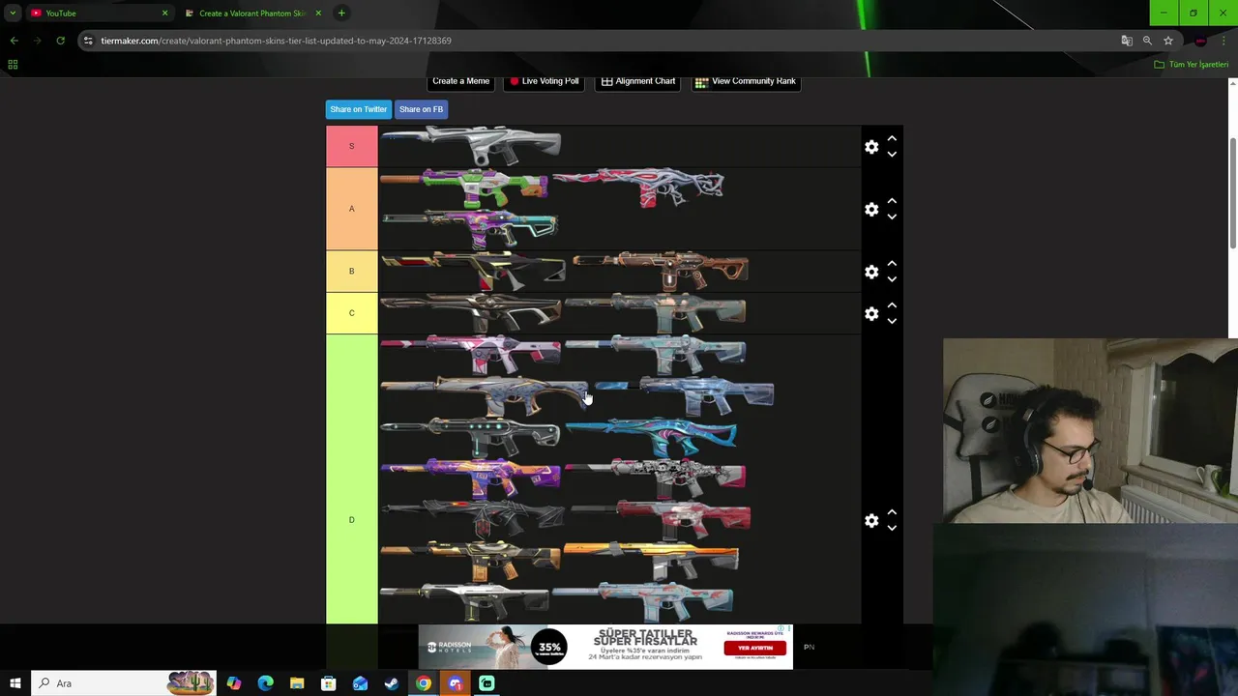Image resolution: width=1238 pixels, height=696 pixels.
Task: Open Microsoft Edge from taskbar
Action: coord(265,683)
